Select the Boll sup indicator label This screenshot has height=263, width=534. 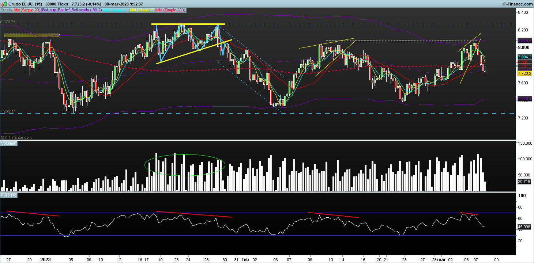(x=49, y=10)
